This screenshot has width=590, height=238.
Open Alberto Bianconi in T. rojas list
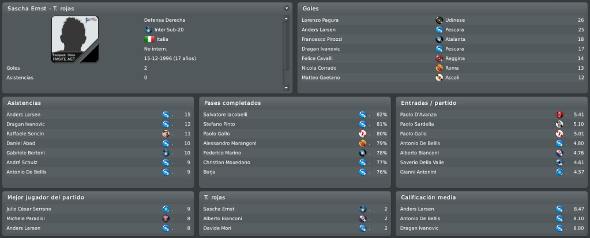(223, 218)
